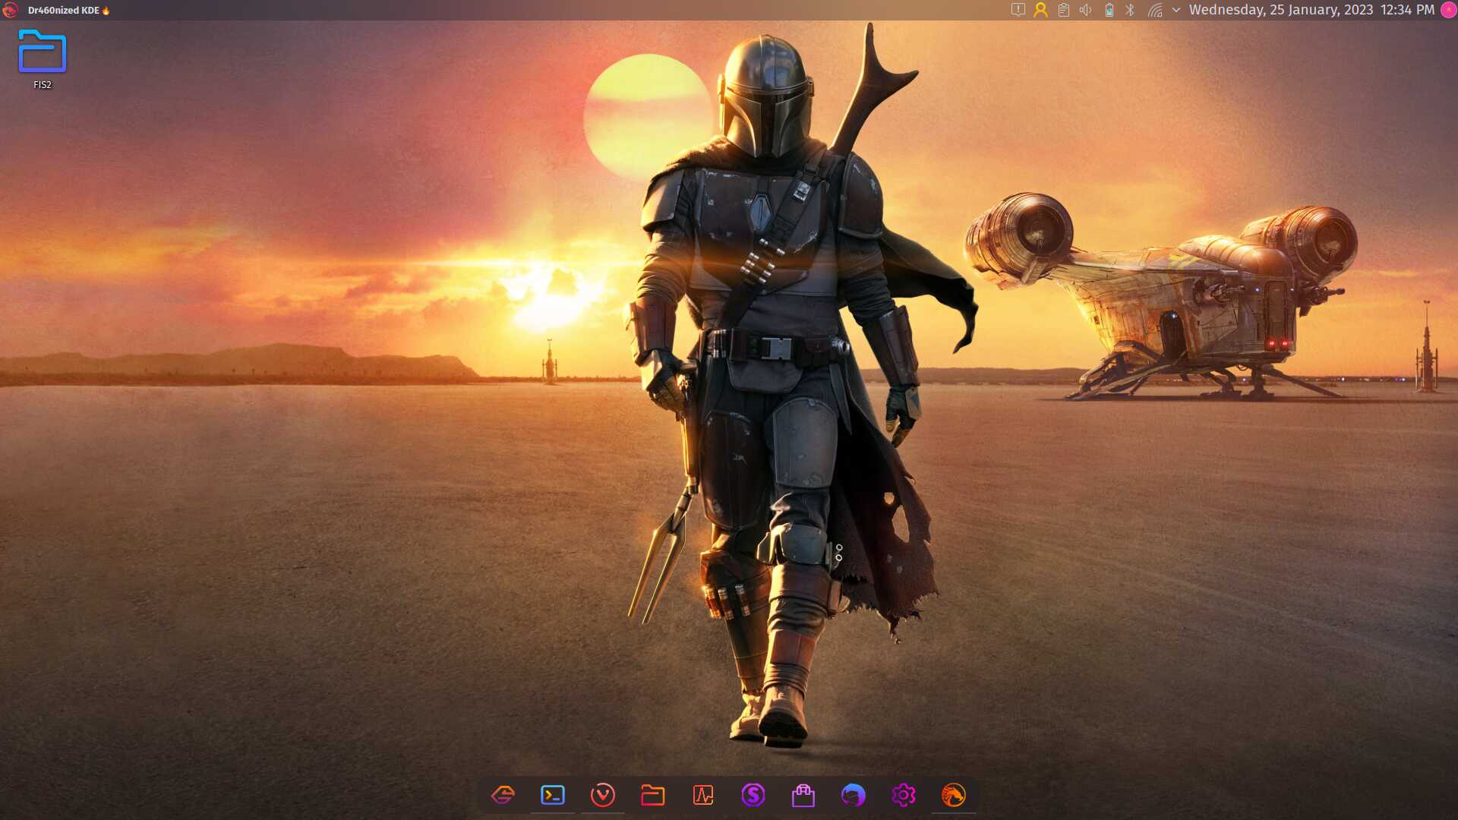Open the file manager folder icon in dock
The height and width of the screenshot is (820, 1458).
coord(653,795)
